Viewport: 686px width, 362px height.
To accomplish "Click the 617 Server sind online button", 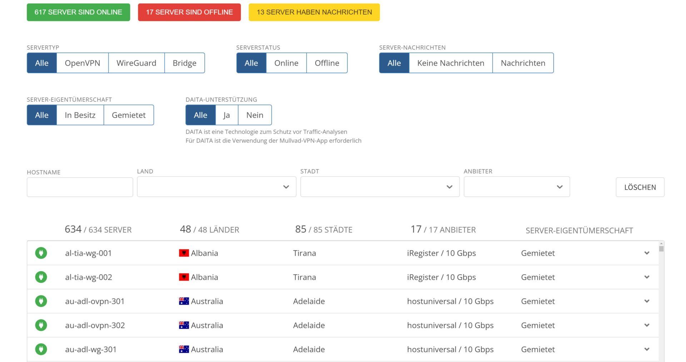I will click(x=78, y=12).
